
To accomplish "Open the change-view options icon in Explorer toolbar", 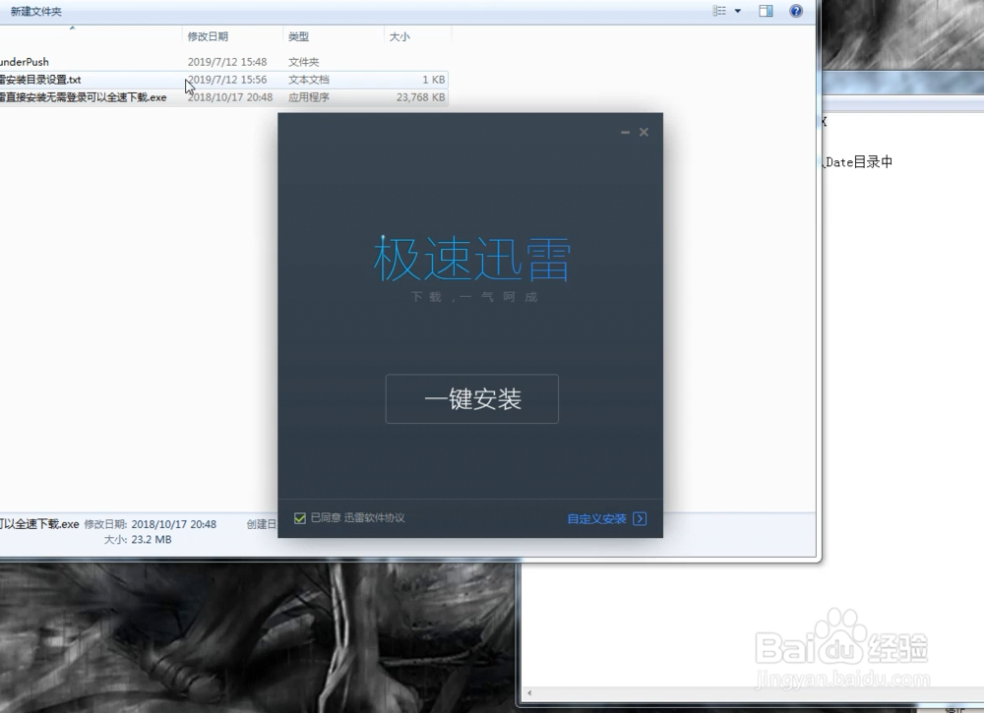I will tap(719, 11).
